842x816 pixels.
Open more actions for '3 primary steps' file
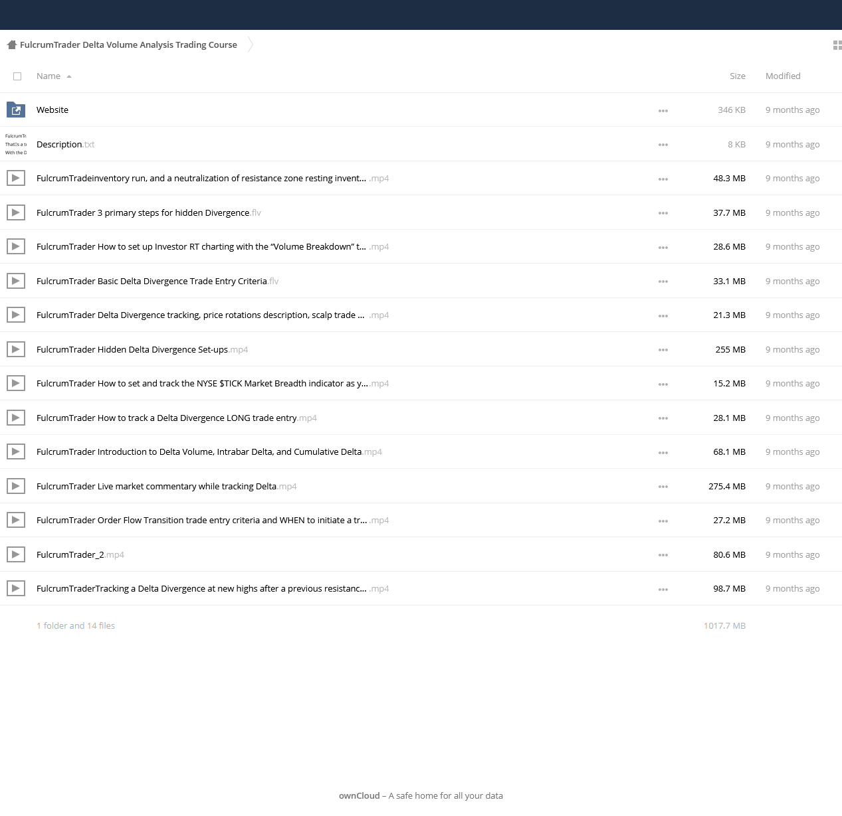tap(663, 213)
